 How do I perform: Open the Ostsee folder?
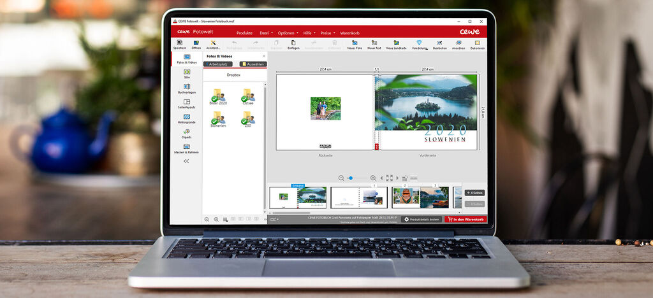click(x=248, y=97)
